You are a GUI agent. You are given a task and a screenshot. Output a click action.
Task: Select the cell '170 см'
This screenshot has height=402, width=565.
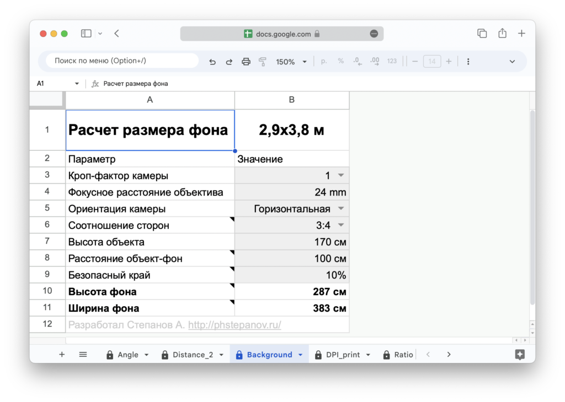tap(292, 242)
